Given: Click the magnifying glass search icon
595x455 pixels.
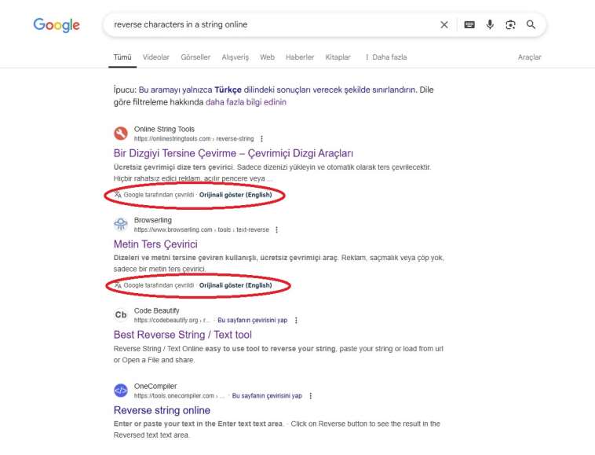Looking at the screenshot, I should pos(531,24).
